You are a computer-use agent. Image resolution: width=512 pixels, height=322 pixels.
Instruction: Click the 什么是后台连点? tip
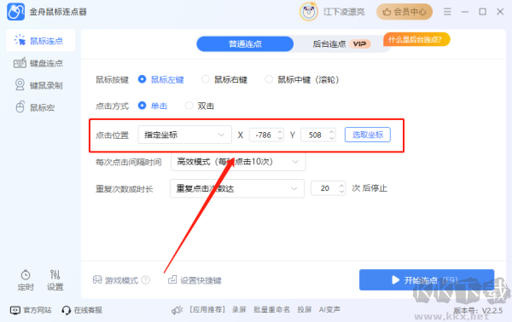click(x=416, y=40)
